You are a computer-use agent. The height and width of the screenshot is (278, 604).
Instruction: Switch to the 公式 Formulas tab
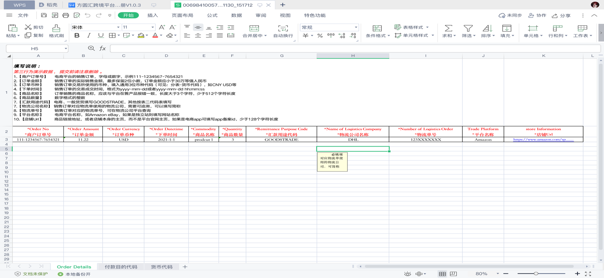click(x=212, y=15)
